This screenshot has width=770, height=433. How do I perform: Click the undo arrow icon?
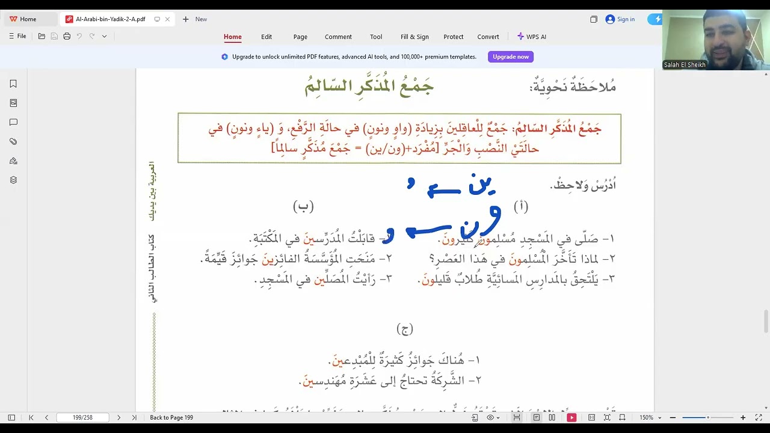click(x=79, y=37)
